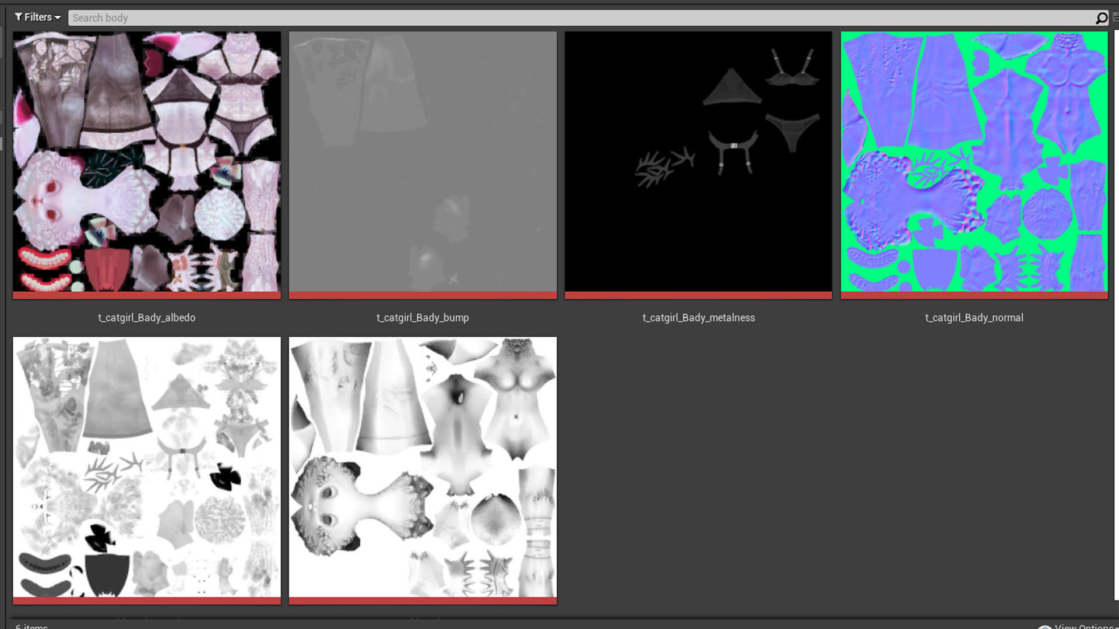
Task: Select the green and purple normal map thumbnail
Action: [974, 161]
